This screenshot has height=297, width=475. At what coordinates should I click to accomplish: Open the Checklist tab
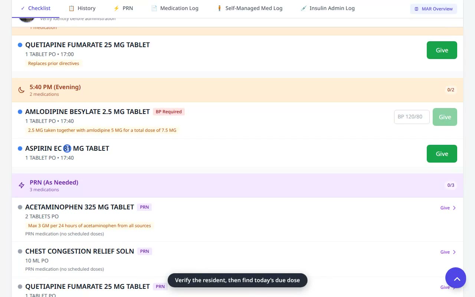[36, 8]
